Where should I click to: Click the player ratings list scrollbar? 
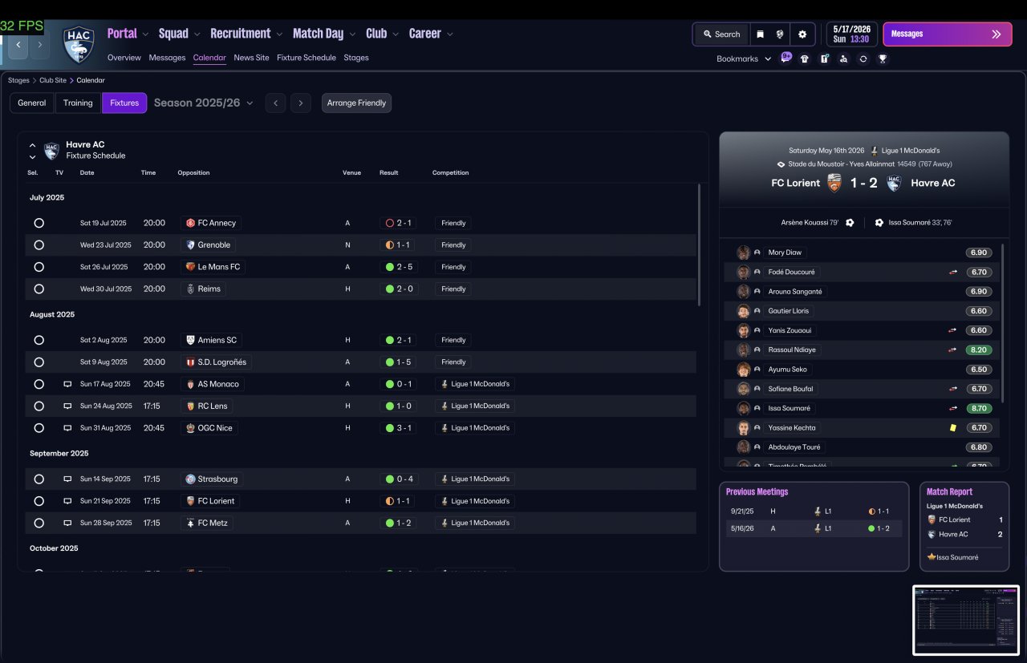click(x=1003, y=323)
